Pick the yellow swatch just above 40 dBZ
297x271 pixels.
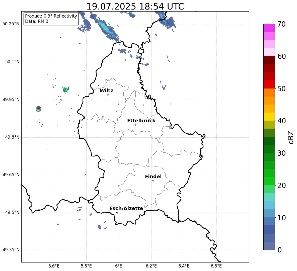(x=269, y=117)
